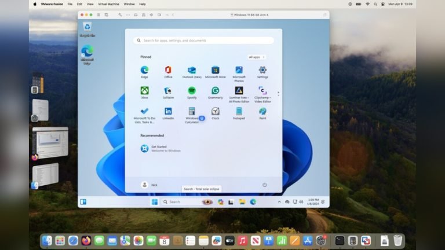Open System Settings from the Dock
The width and height of the screenshot is (445, 250).
tap(320, 241)
